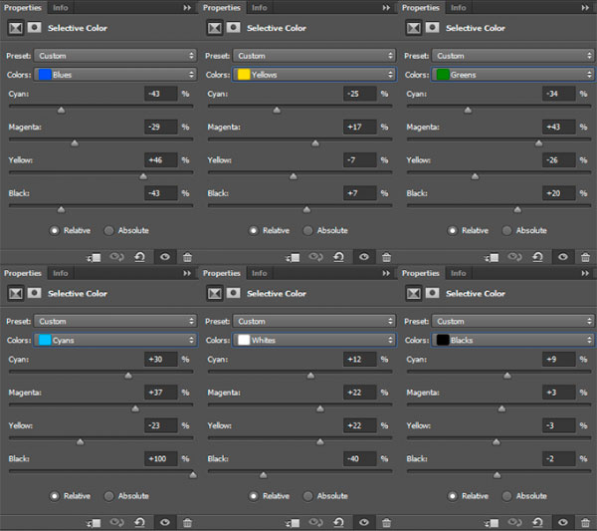The width and height of the screenshot is (597, 531).
Task: Delete the Blacks selective color adjustment
Action: tap(586, 522)
